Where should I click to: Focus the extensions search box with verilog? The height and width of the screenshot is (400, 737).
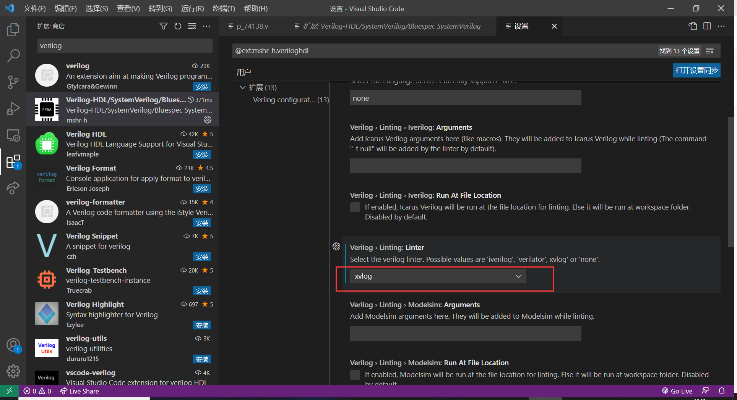[125, 45]
